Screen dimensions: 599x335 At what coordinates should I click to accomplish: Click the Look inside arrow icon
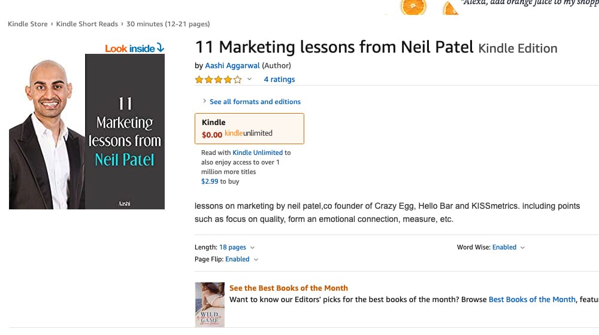pos(161,48)
